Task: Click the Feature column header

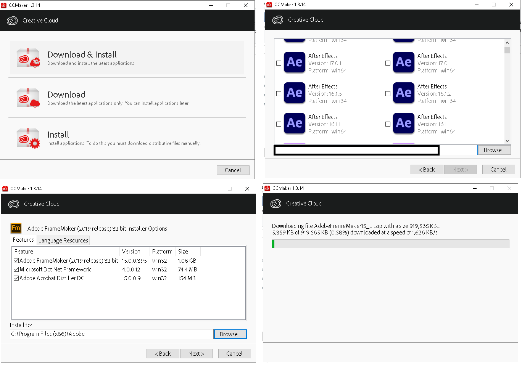Action: tap(66, 252)
